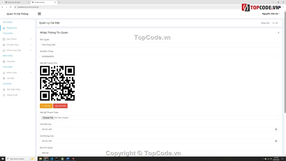Screen dimensions: 286x161
Task: Go to Trang Chủ breadcrumb link
Action: (265, 23)
